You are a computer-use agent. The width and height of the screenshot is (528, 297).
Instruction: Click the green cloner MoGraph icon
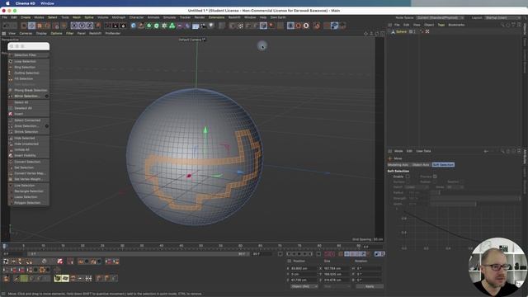[172, 26]
